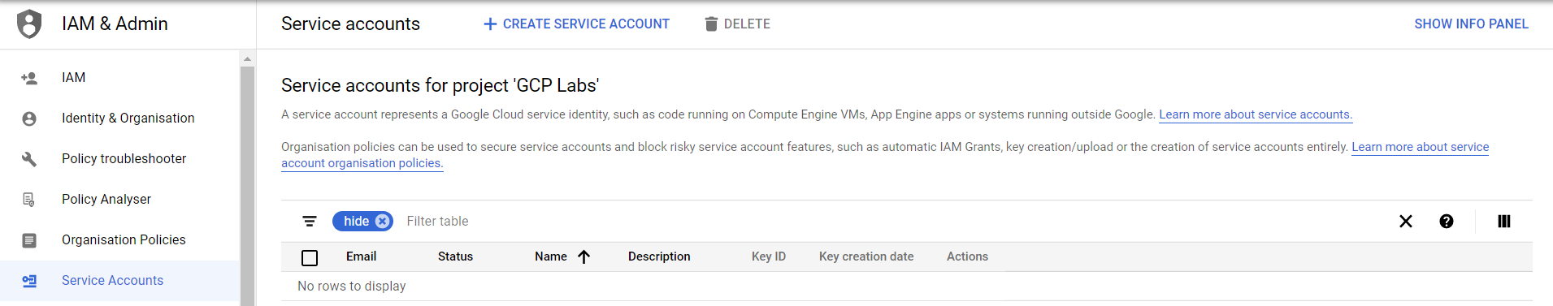Open filter help question mark icon
Viewport: 1553px width, 306px height.
(x=1447, y=221)
